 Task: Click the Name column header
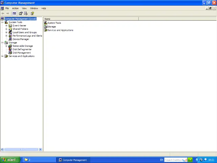(91, 19)
